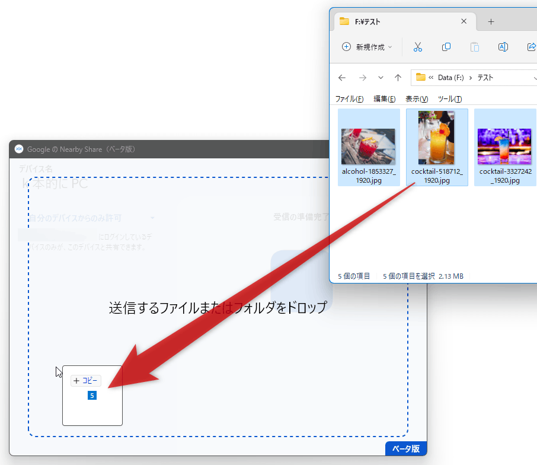Select cocktail-3327242_1920.jpg thumbnail
This screenshot has width=537, height=465.
point(505,147)
